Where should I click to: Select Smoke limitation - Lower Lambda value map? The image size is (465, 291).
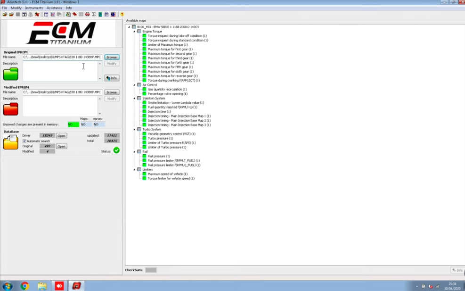click(x=176, y=103)
